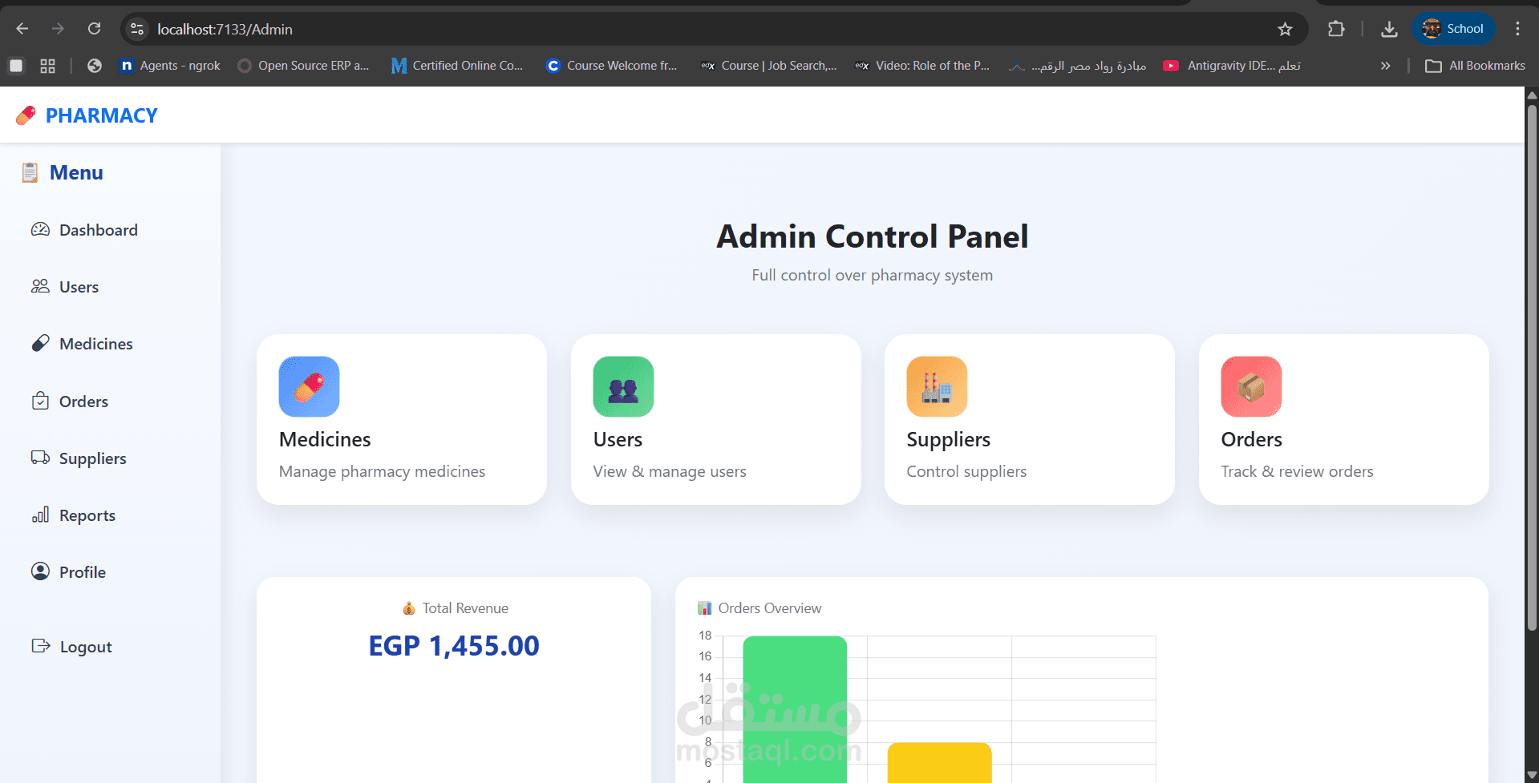Select the orange Suppliers factory icon
Image resolution: width=1539 pixels, height=783 pixels.
936,386
